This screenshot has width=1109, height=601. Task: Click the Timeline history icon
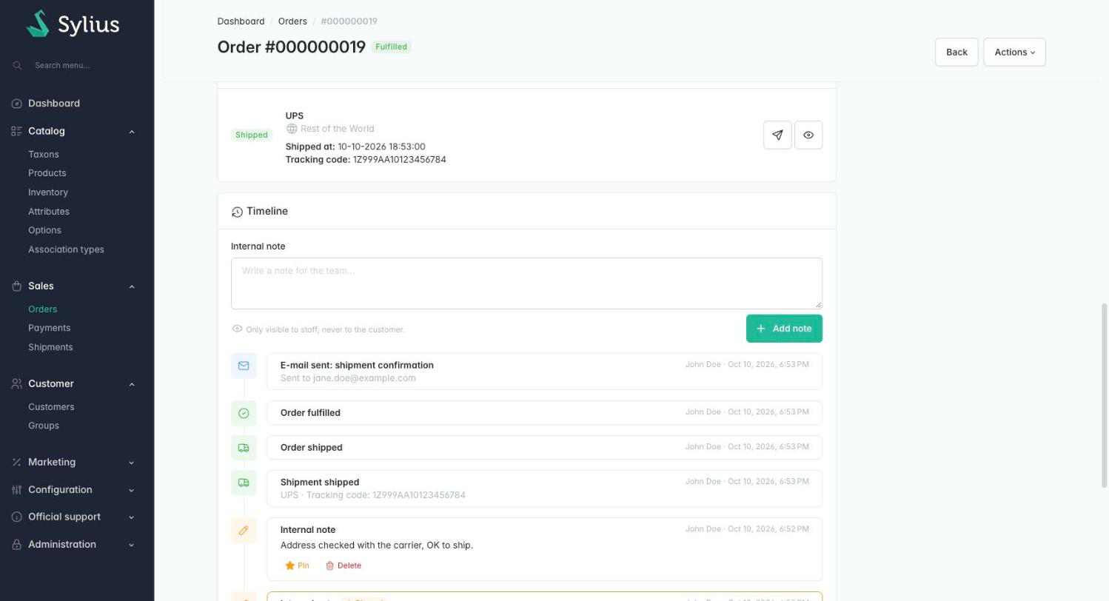pos(237,212)
